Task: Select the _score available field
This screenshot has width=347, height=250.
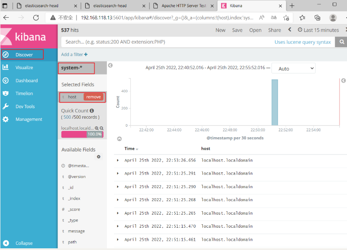Action: point(74,209)
